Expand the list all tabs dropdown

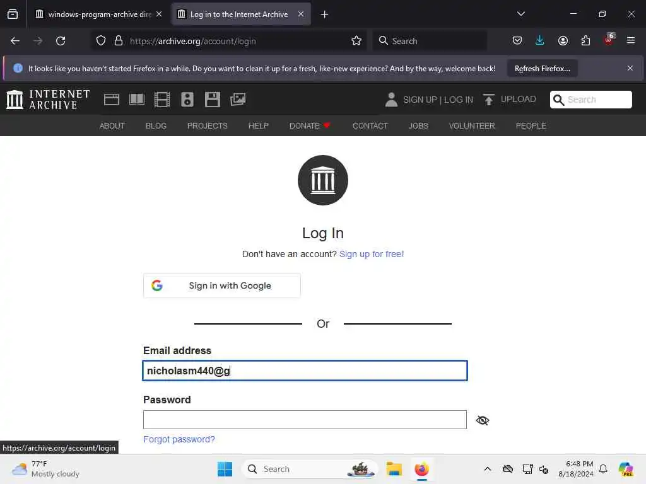[x=520, y=14]
